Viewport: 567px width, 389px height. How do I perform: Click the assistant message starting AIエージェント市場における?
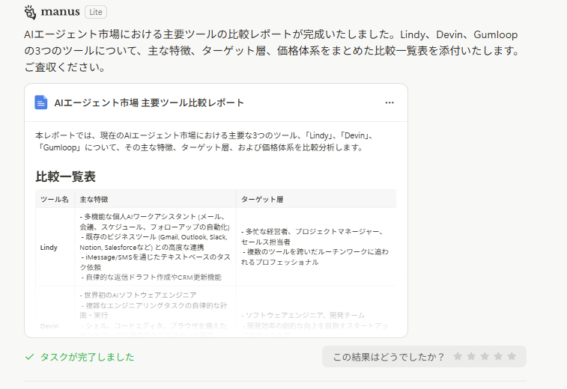tap(271, 51)
